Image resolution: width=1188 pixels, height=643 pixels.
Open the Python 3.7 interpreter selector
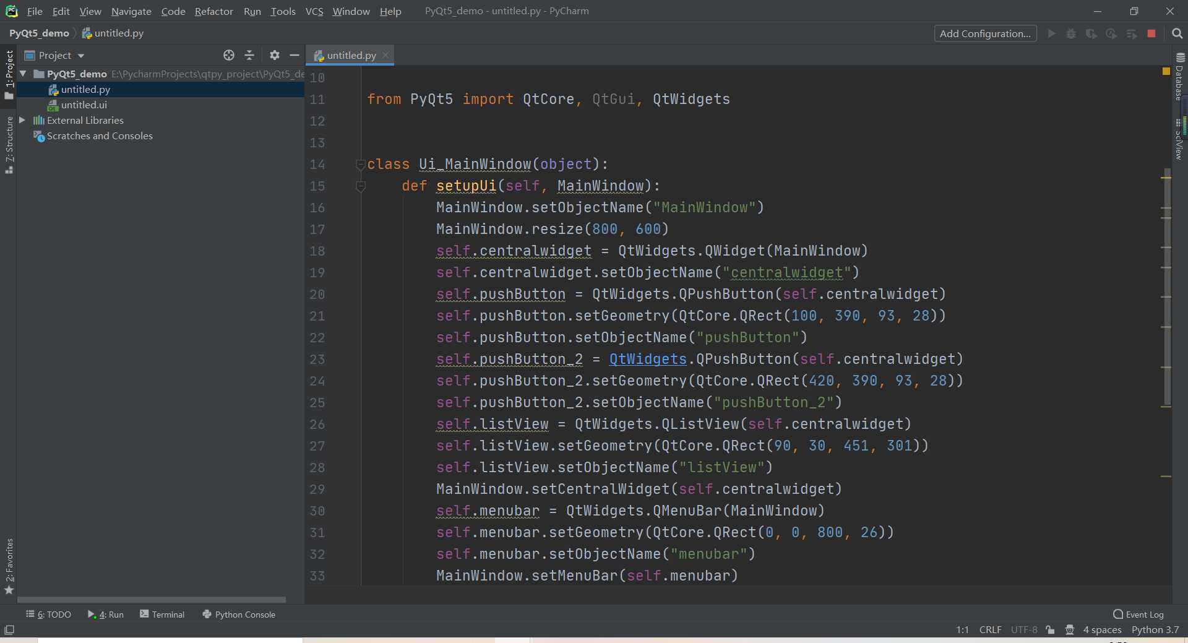[x=1155, y=630]
